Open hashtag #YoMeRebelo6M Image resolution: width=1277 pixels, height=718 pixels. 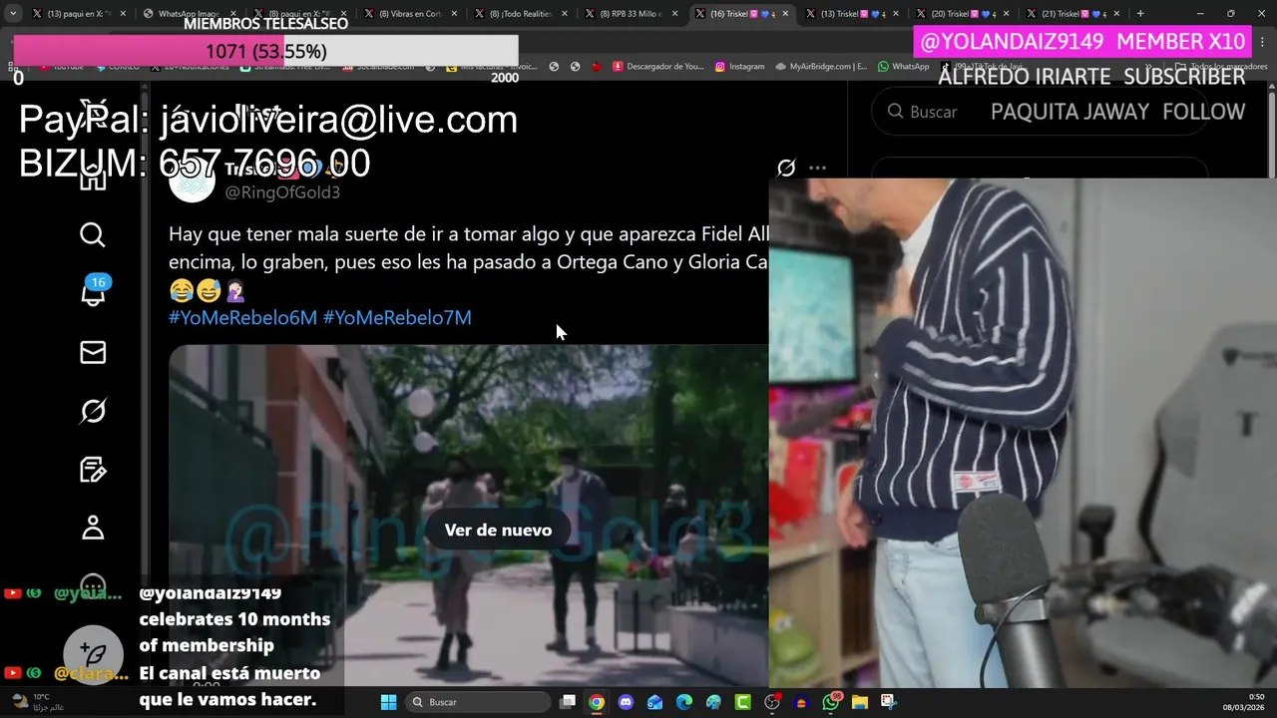(x=242, y=317)
